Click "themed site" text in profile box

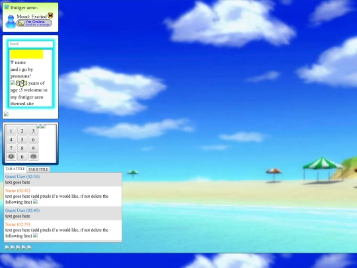(22, 104)
